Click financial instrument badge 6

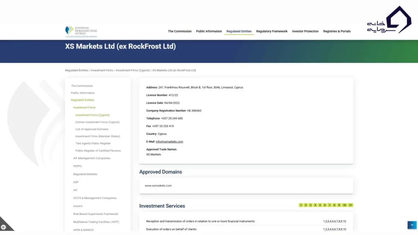tap(325, 205)
